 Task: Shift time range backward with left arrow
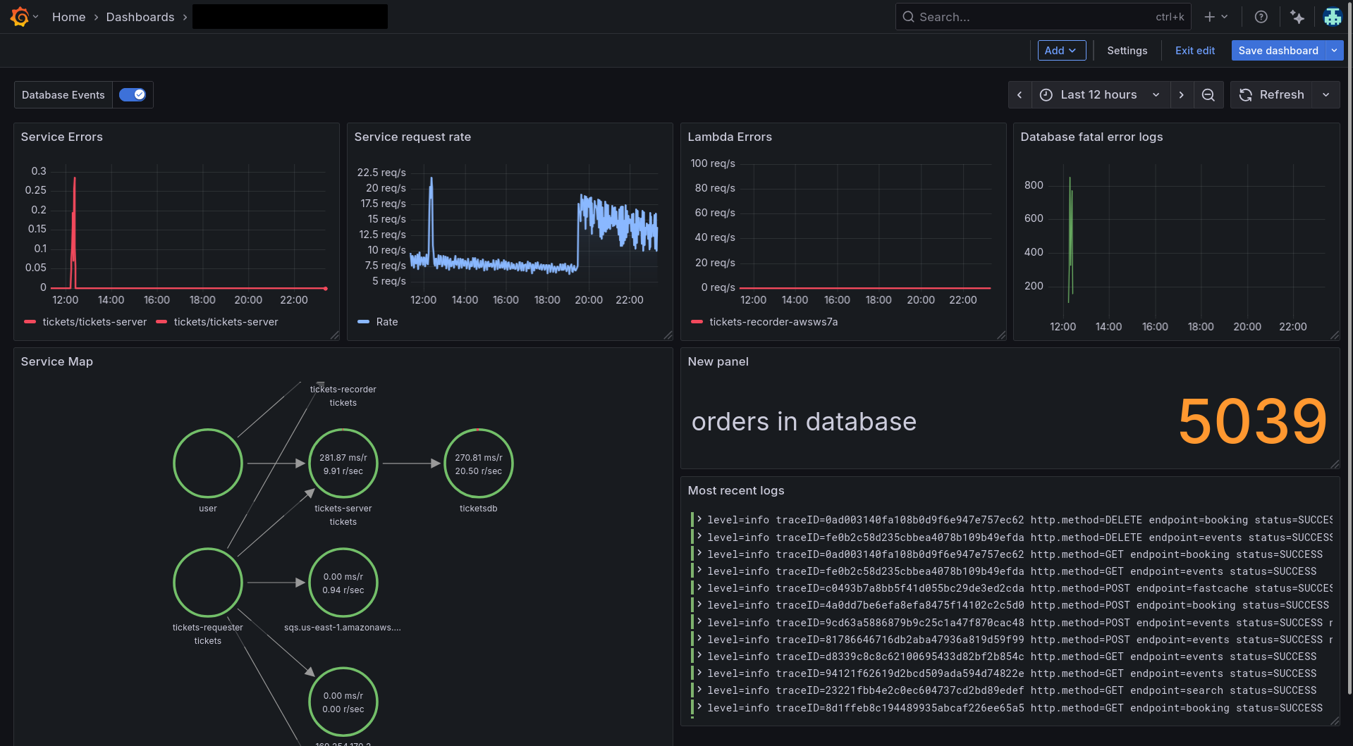(x=1020, y=95)
